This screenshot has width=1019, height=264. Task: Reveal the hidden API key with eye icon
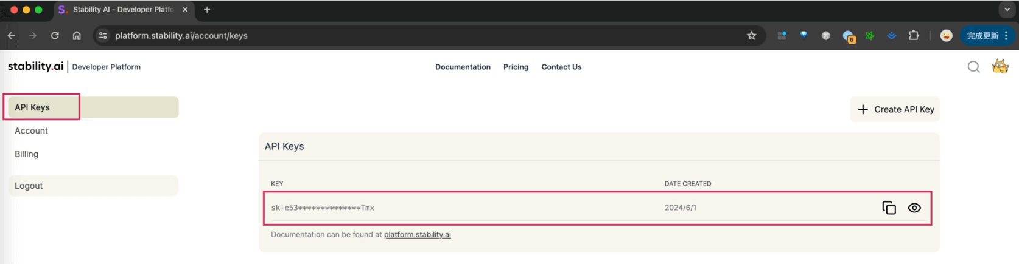click(x=914, y=208)
